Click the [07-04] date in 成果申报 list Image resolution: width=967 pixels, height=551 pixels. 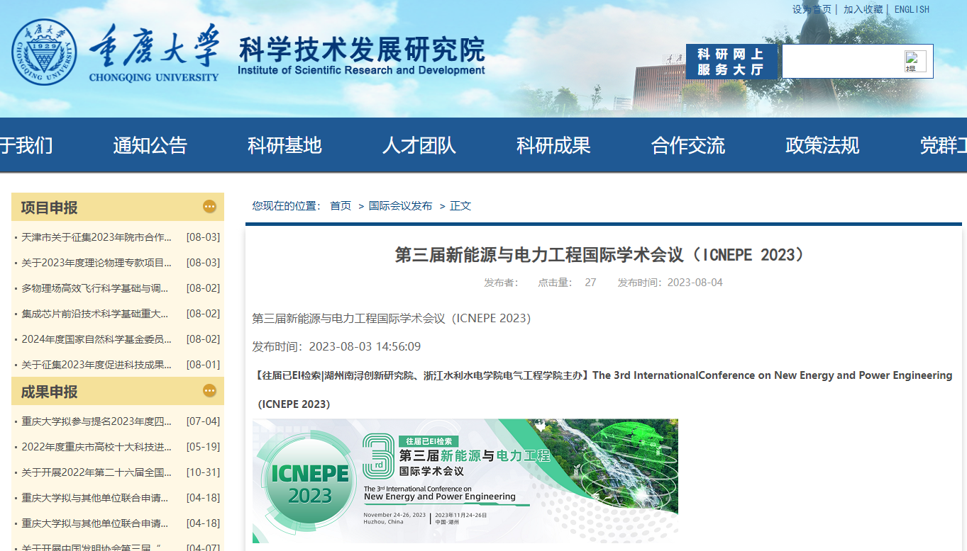tap(203, 421)
